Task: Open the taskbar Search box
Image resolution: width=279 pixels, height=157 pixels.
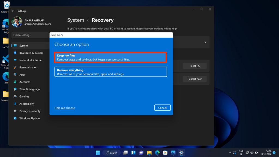Action: click(112, 153)
